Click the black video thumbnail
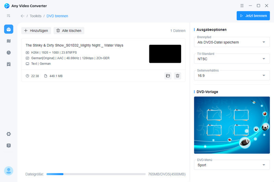Image resolution: width=274 pixels, height=182 pixels. 165,54
